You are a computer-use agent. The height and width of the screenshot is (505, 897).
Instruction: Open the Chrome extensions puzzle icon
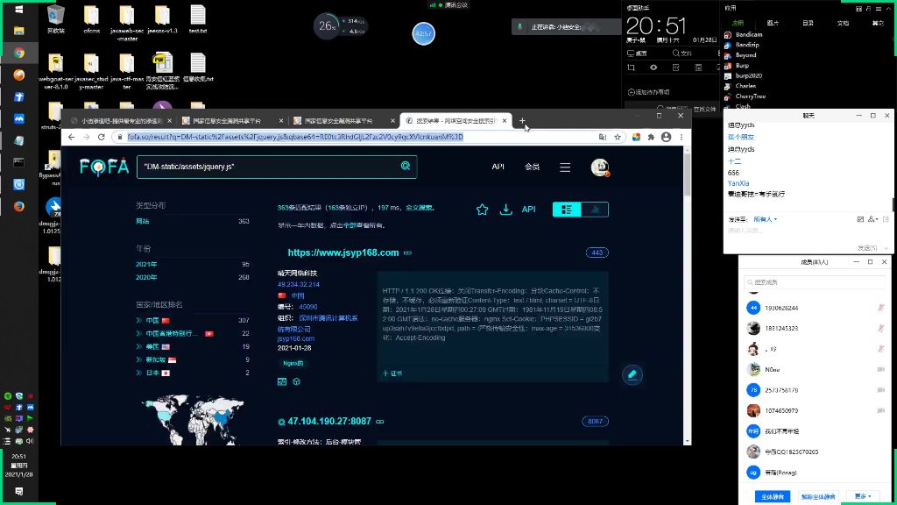651,137
